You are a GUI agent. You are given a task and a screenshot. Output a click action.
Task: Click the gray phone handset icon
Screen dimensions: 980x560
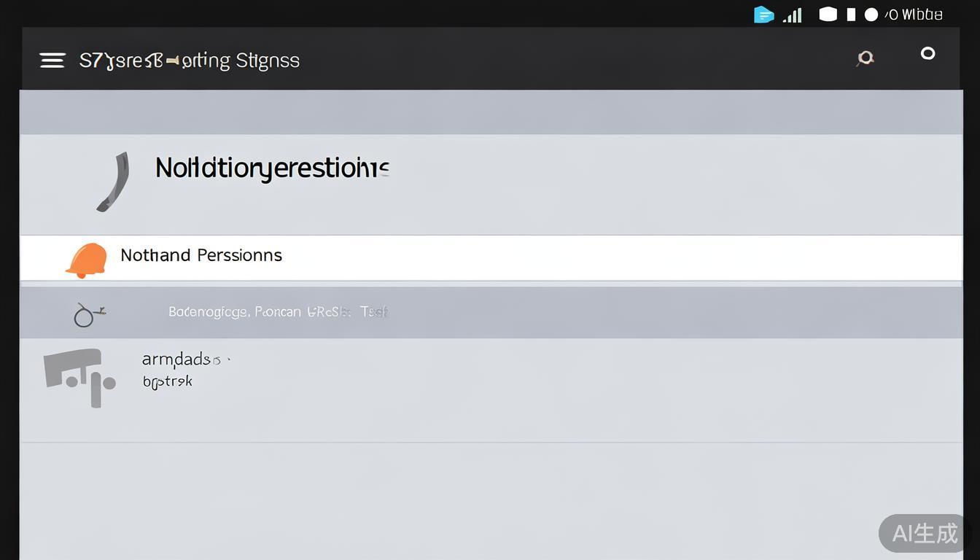tap(114, 182)
